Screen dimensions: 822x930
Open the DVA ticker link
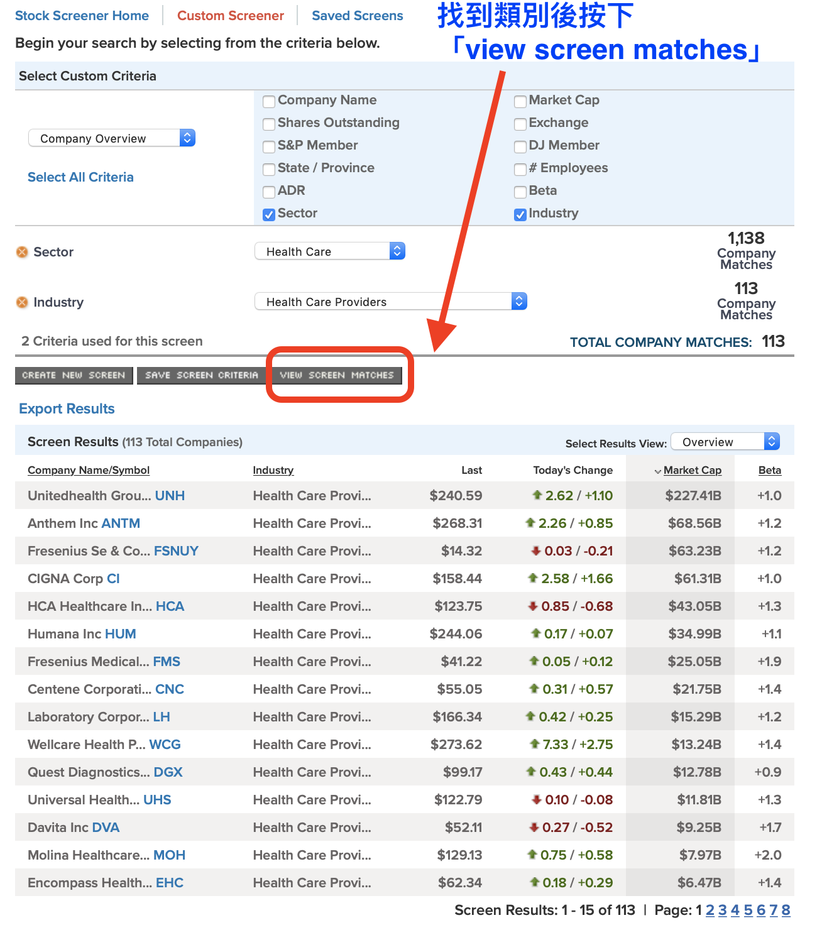click(x=106, y=828)
